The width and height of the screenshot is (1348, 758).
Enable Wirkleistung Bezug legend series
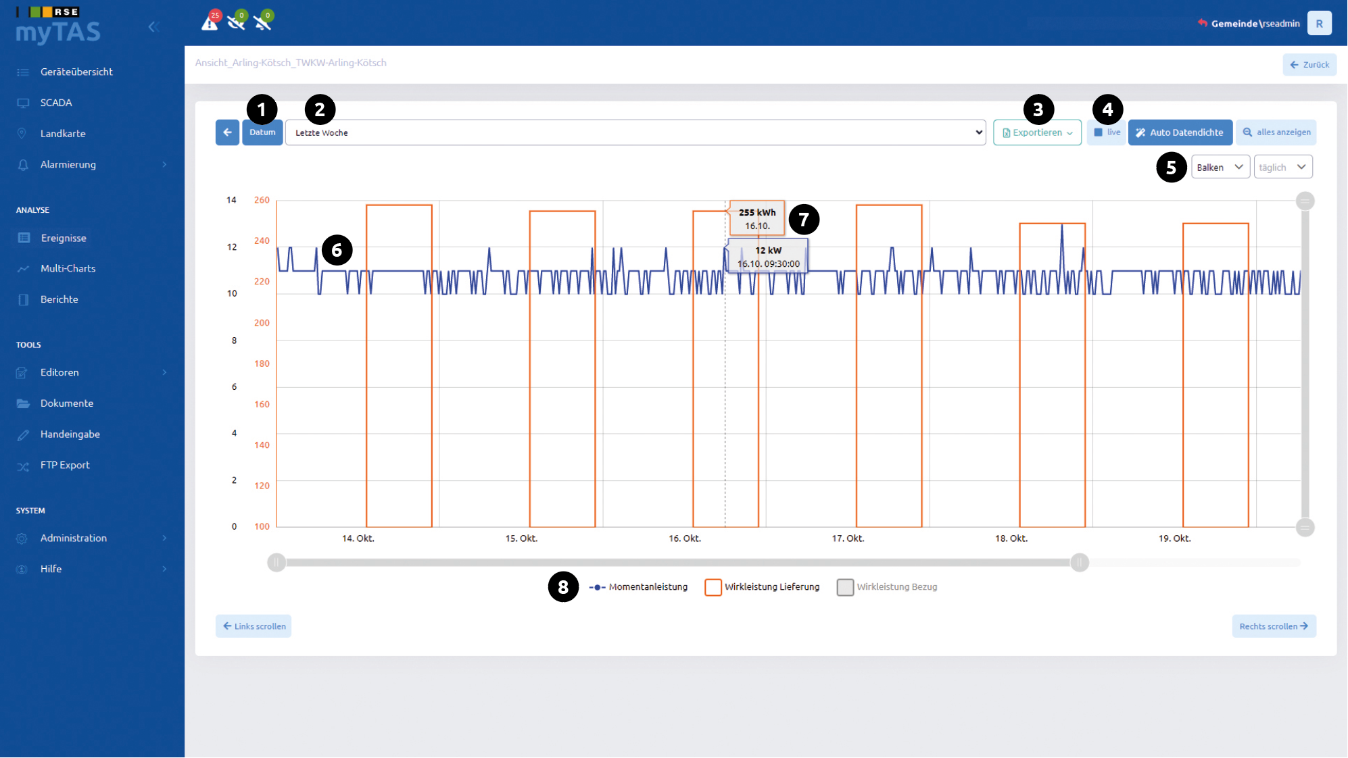pos(887,587)
